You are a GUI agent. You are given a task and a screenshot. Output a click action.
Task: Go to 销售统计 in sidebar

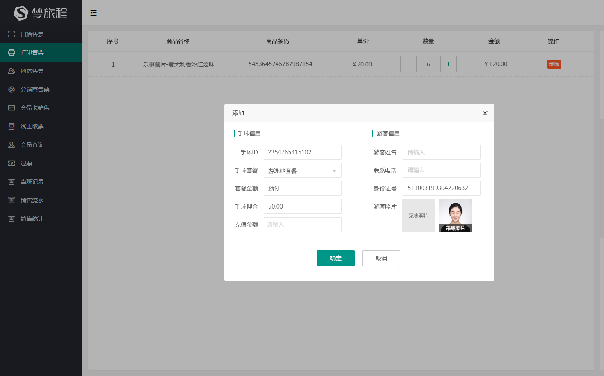coord(32,219)
